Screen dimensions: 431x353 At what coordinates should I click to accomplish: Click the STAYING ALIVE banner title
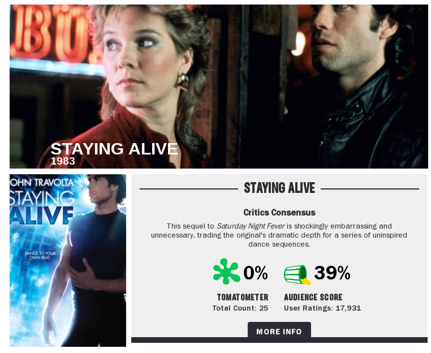(x=114, y=149)
